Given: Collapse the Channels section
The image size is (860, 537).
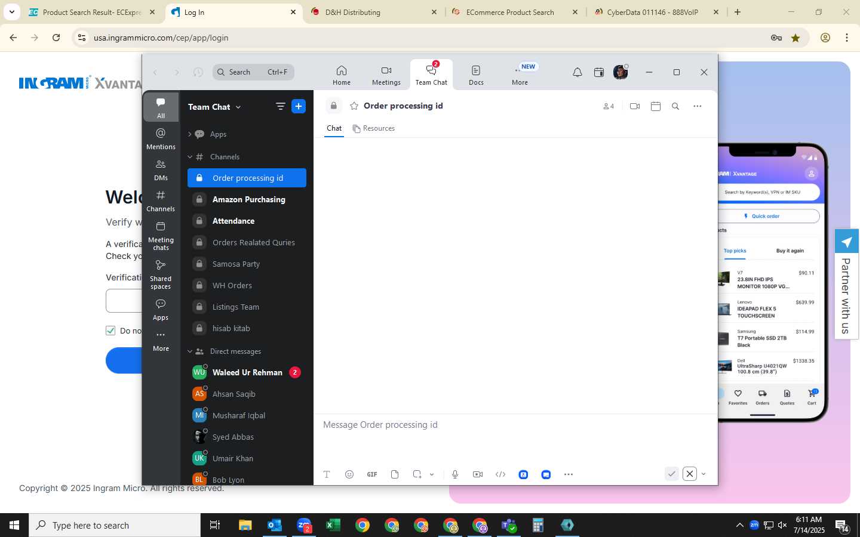Looking at the screenshot, I should pyautogui.click(x=190, y=157).
